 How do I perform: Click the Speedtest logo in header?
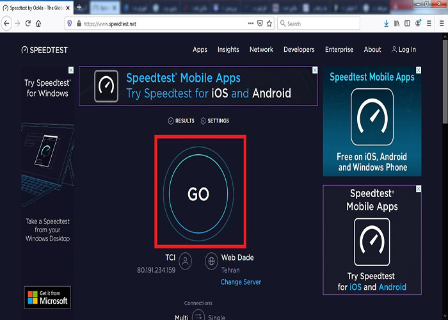[x=44, y=50]
